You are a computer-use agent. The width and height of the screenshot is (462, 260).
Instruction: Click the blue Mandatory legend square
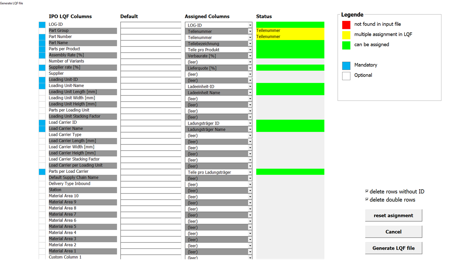346,66
